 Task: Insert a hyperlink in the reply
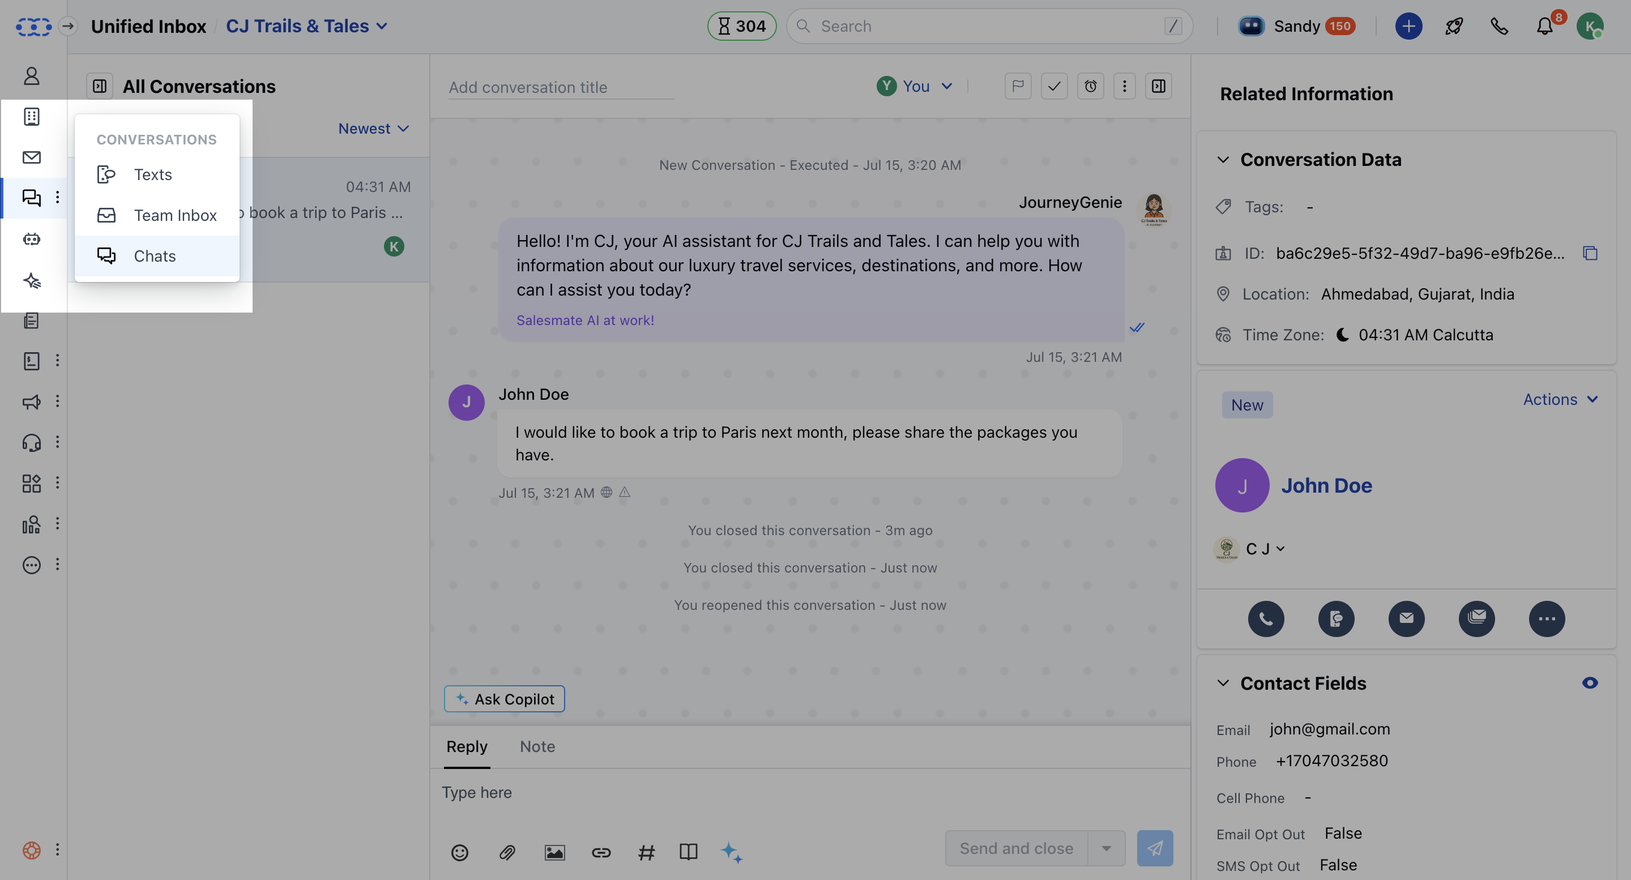click(x=601, y=852)
